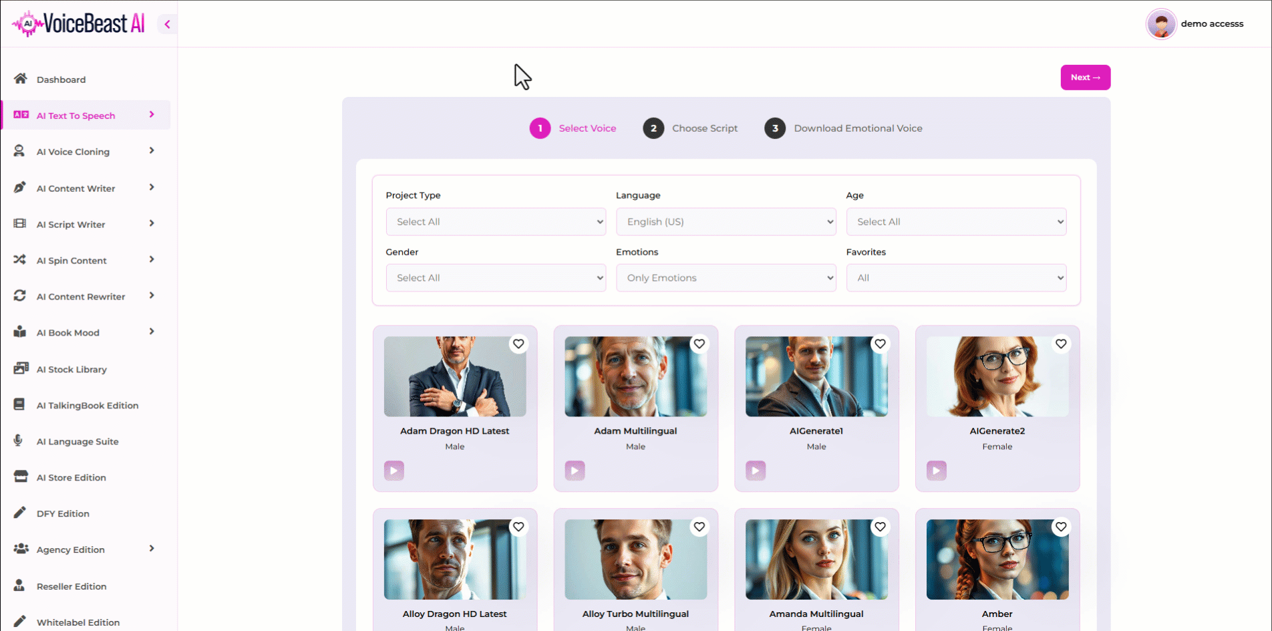Screen dimensions: 1272x631
Task: Open the AI Store Edition link
Action: [x=71, y=477]
